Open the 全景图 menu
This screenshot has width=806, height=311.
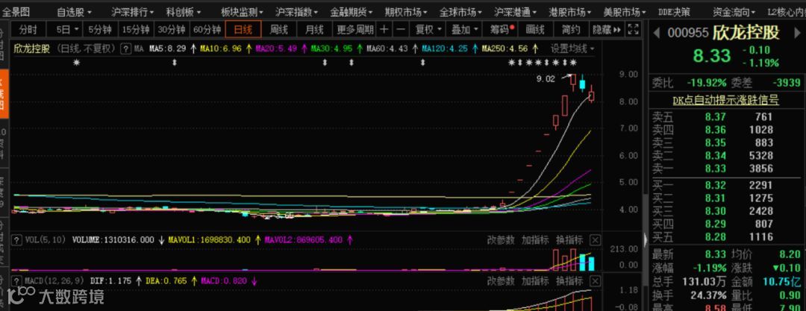16,11
